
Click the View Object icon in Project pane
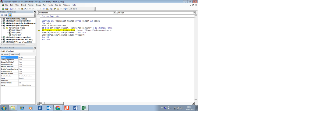6,15
